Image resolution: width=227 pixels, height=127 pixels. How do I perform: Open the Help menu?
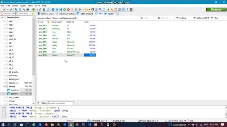[44, 6]
